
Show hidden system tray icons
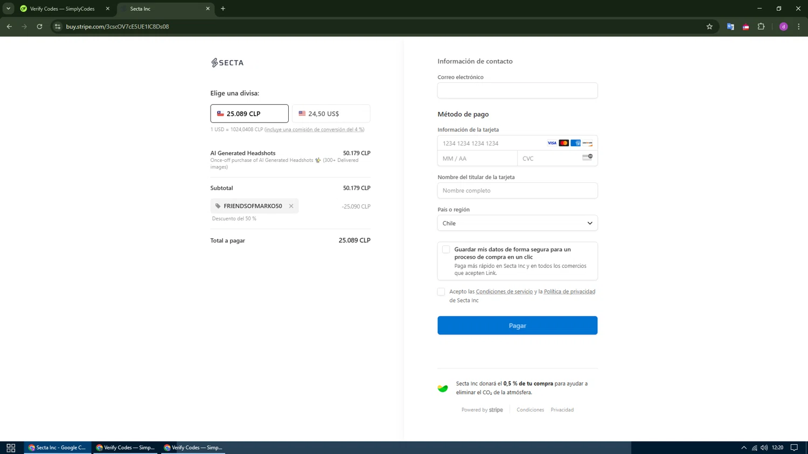tap(744, 448)
